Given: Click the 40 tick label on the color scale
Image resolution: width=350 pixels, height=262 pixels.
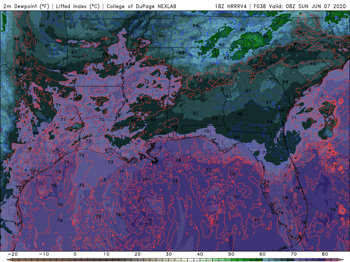Looking at the screenshot, I should pos(200,254).
